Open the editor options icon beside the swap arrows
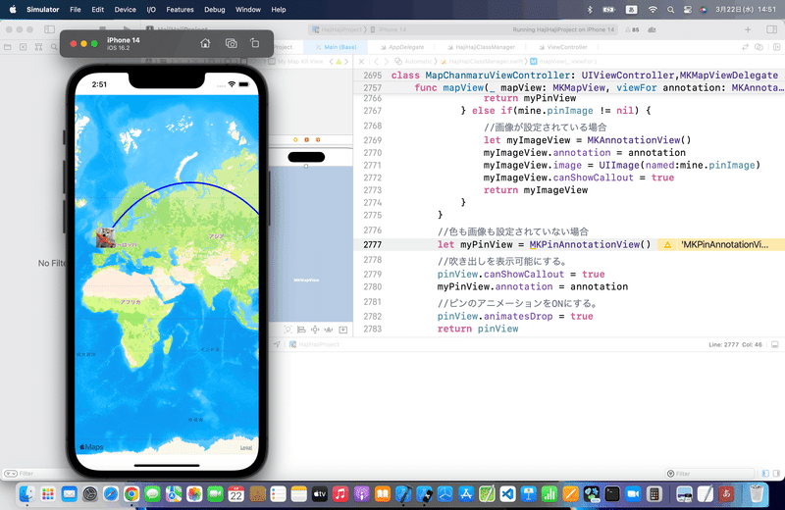 [759, 47]
